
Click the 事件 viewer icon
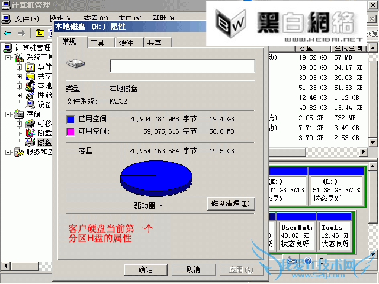click(30, 67)
